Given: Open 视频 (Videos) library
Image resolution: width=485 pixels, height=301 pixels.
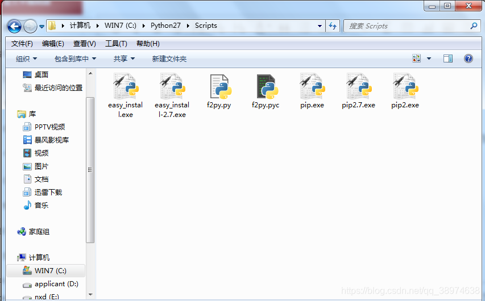Looking at the screenshot, I should [36, 153].
